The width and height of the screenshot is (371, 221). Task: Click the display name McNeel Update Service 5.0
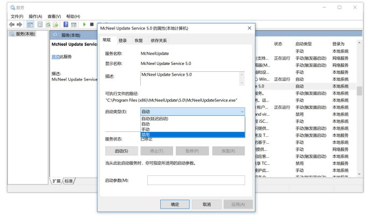166,63
